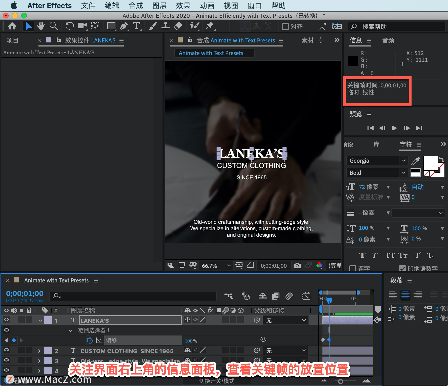The image size is (448, 386).
Task: Click the composition mini-flowchart icon
Action: (x=229, y=296)
